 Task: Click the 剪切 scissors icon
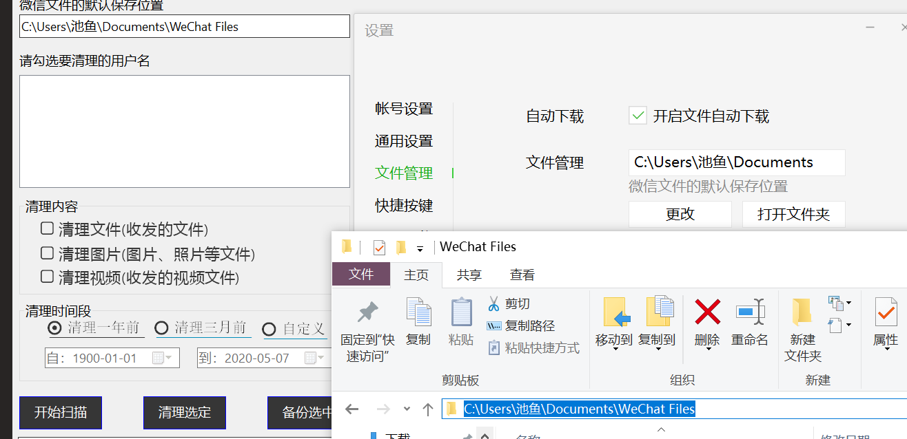(x=493, y=303)
